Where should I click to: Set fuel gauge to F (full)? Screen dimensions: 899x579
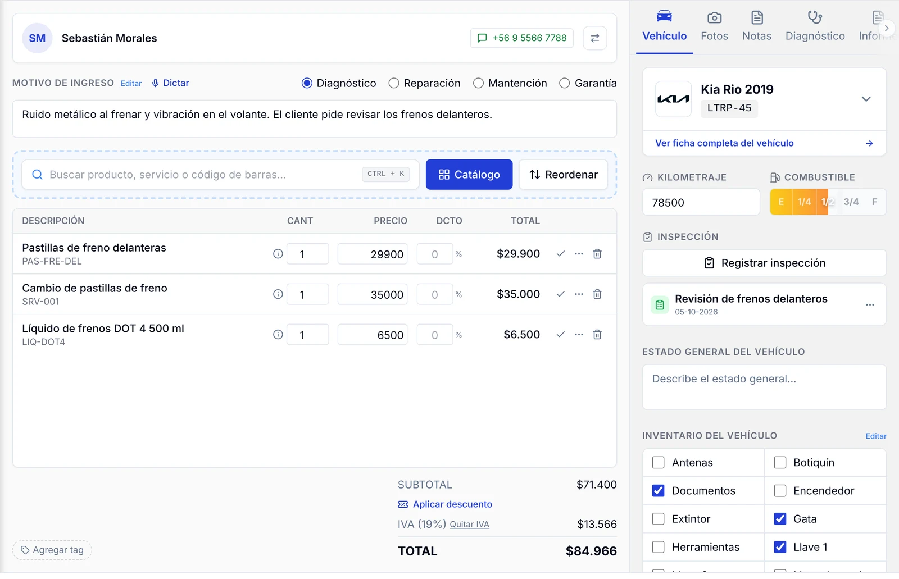click(x=874, y=202)
